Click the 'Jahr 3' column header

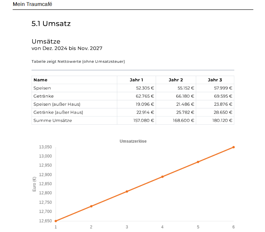coord(215,80)
